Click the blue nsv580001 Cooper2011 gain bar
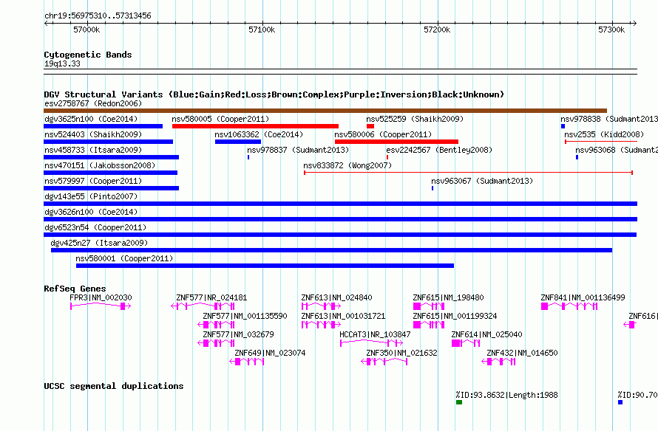This screenshot has height=431, width=658. [x=265, y=266]
